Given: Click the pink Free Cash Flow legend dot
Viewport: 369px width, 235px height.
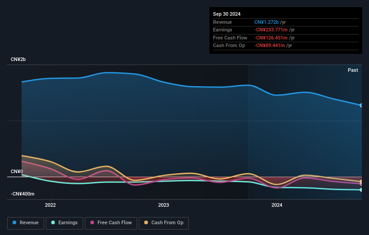Looking at the screenshot, I should pos(92,222).
